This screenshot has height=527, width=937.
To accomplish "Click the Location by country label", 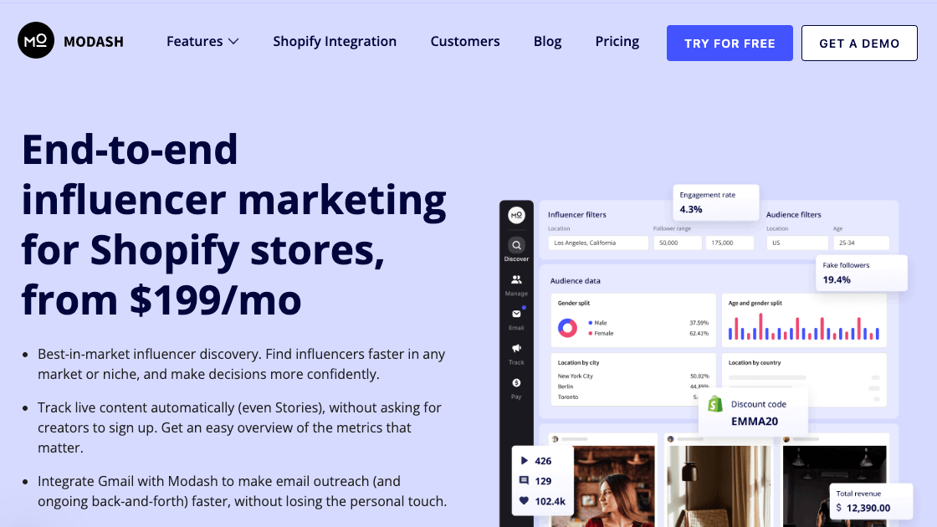I will point(755,363).
